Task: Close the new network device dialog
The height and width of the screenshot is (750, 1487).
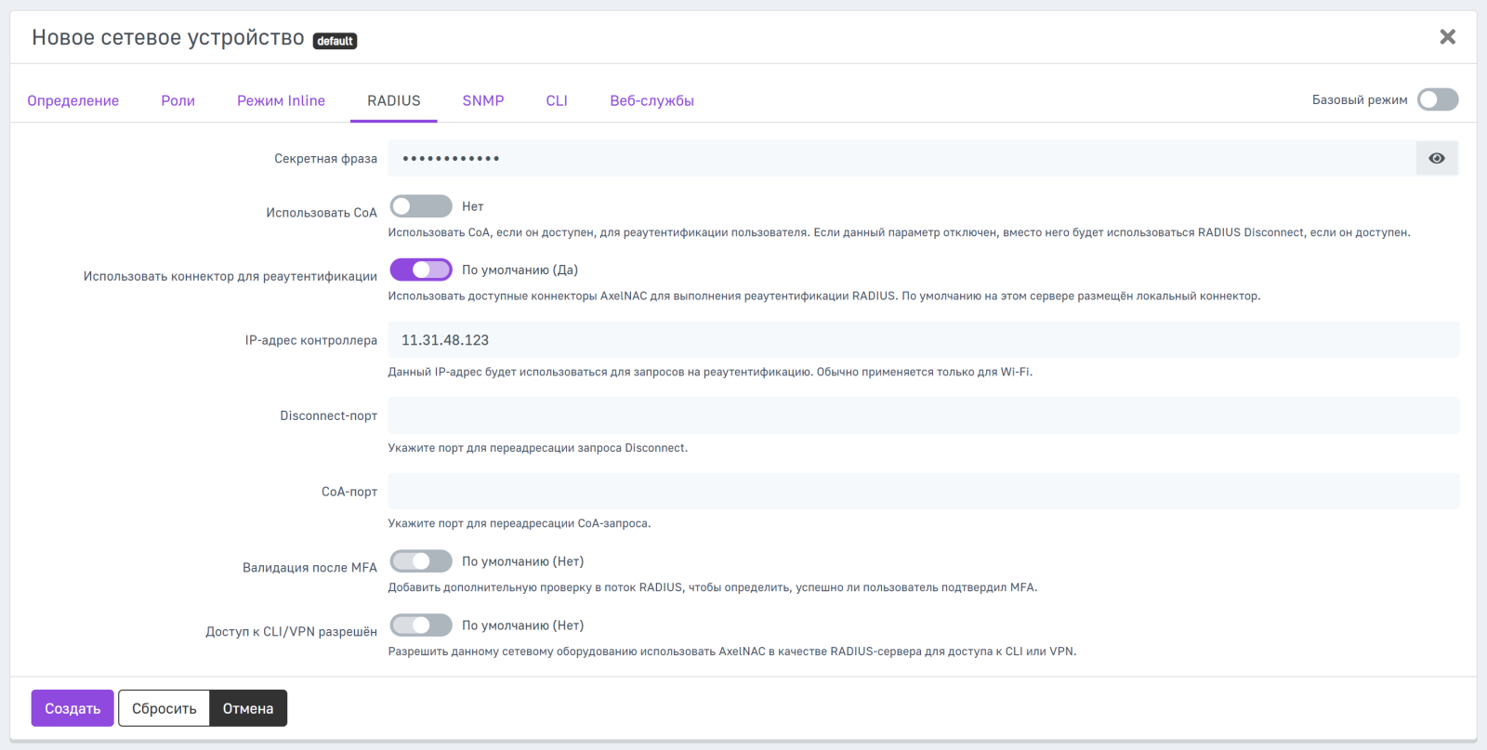Action: coord(1447,37)
